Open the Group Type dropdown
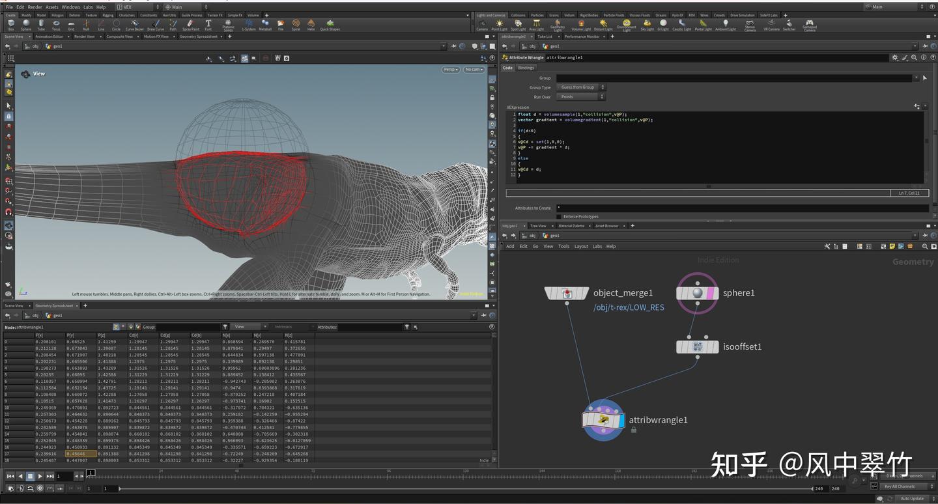Screen dimensions: 938x504 [580, 87]
